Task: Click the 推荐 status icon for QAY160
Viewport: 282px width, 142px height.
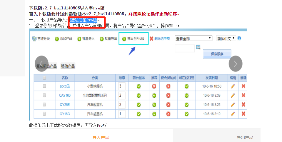Action: (x=154, y=96)
